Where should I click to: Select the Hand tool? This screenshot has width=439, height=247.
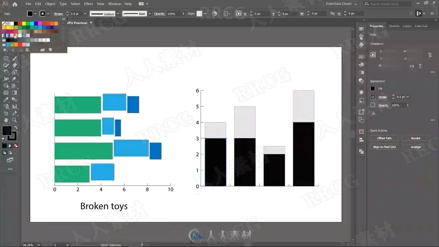point(6,120)
